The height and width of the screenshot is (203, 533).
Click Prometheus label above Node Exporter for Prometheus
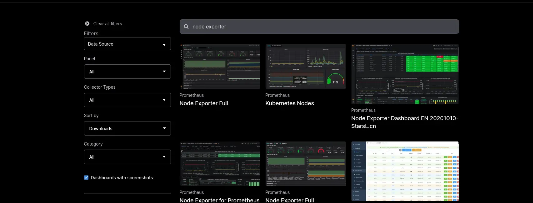(x=192, y=192)
